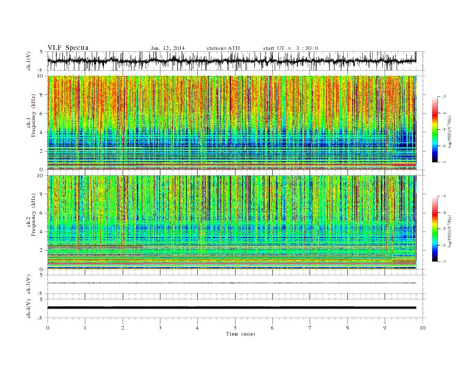The height and width of the screenshot is (368, 476).
Task: Click the ch.1 spectrogram panel
Action: pos(231,123)
